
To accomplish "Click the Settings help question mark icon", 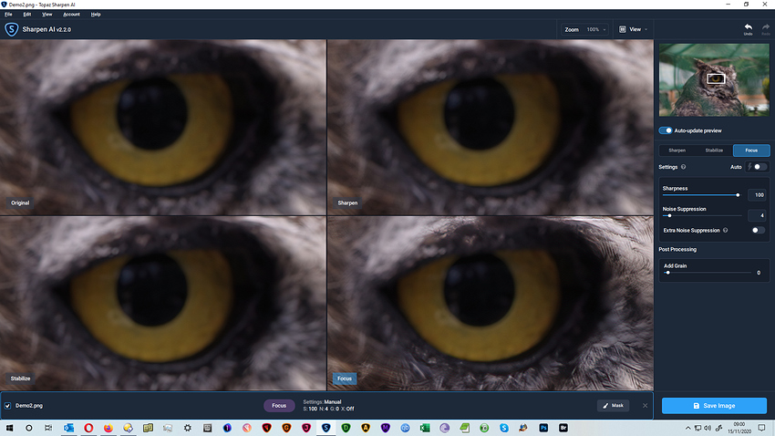I will click(684, 167).
